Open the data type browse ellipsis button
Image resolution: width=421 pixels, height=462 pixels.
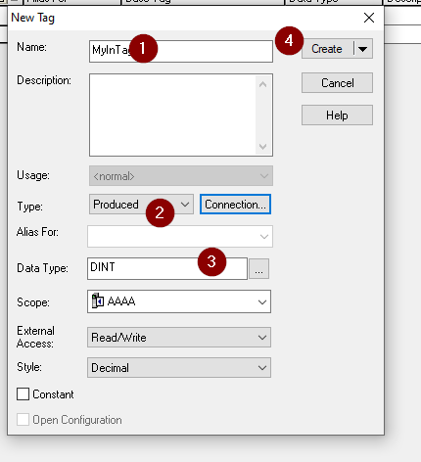click(258, 269)
